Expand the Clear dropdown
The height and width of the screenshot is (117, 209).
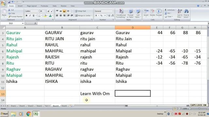[172, 17]
